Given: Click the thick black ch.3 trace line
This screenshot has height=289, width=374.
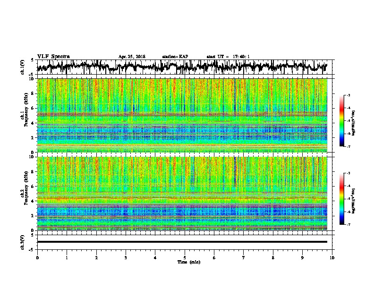Looking at the screenshot, I should (182, 242).
